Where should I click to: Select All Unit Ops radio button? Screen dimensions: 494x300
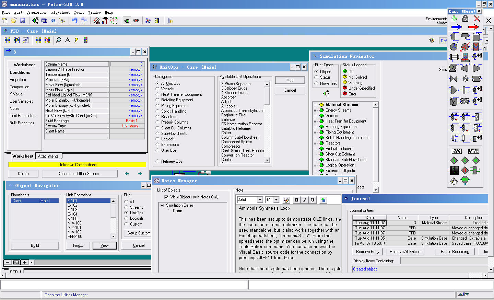[x=157, y=83]
